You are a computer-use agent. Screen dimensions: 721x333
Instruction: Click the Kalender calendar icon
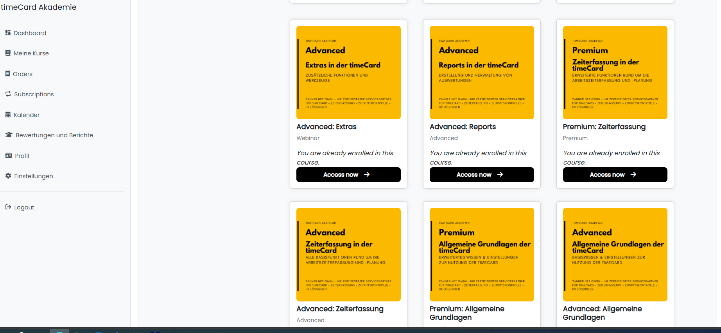pos(8,115)
